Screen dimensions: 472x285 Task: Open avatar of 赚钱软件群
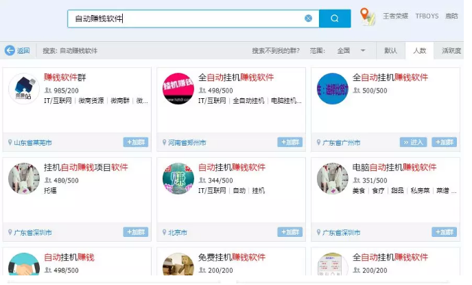(24, 89)
